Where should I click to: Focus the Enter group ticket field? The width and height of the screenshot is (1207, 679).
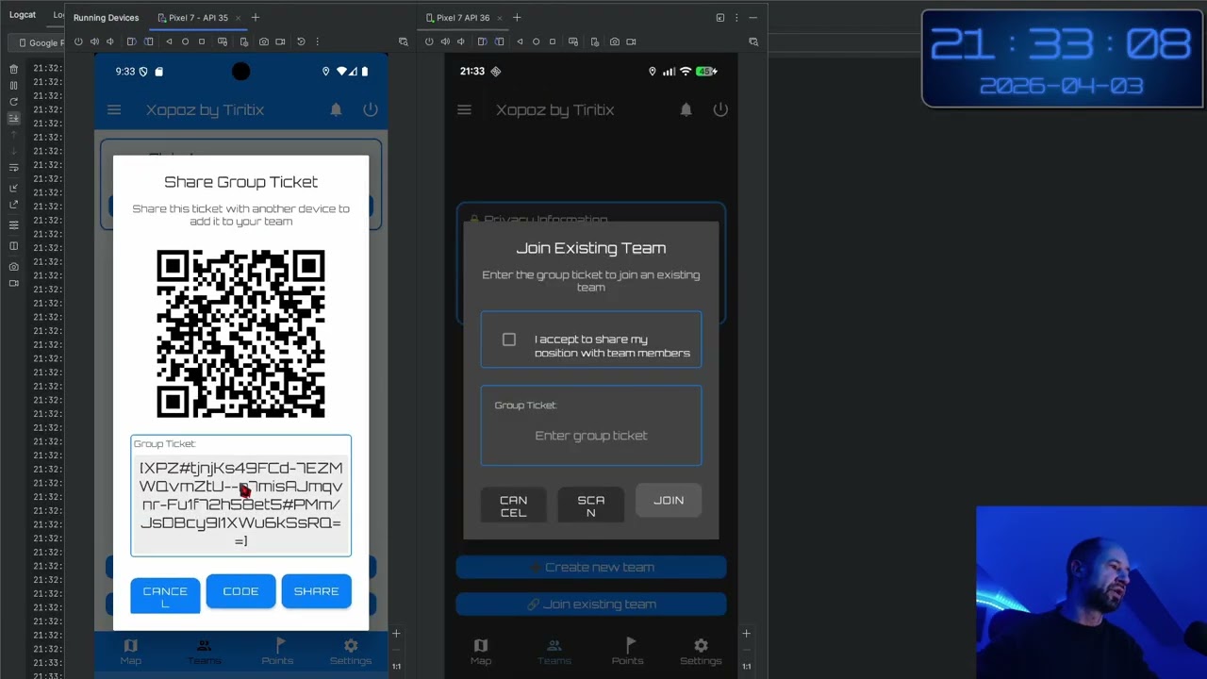(591, 436)
